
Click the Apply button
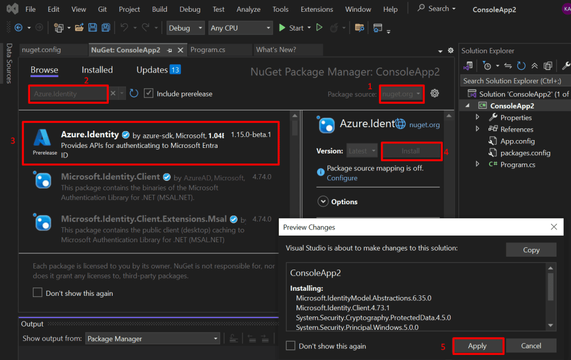point(477,346)
